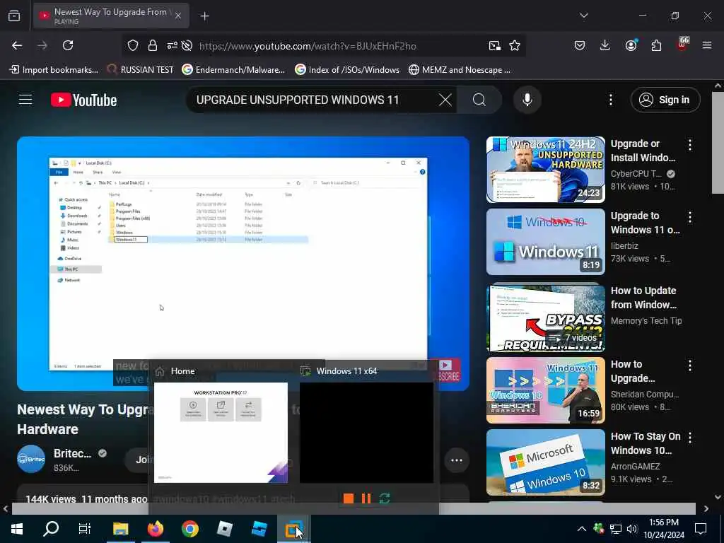The height and width of the screenshot is (543, 724).
Task: Open options for 'Upgrade or Install Windo...' video
Action: tap(690, 145)
